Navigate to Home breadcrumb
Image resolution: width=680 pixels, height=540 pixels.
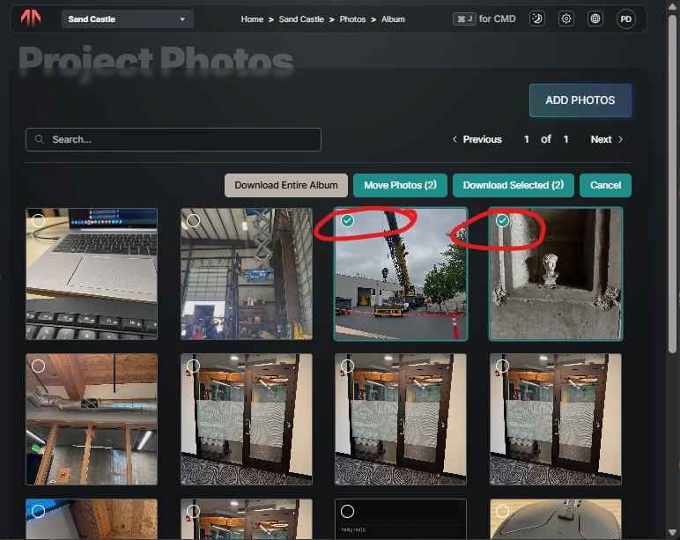(x=252, y=19)
